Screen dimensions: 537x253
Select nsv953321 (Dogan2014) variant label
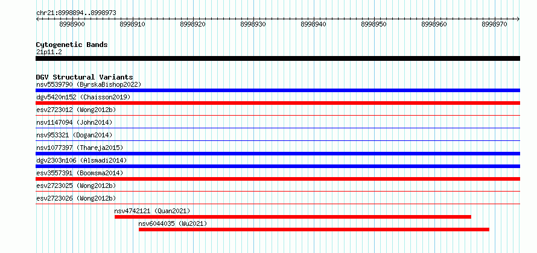(x=74, y=135)
